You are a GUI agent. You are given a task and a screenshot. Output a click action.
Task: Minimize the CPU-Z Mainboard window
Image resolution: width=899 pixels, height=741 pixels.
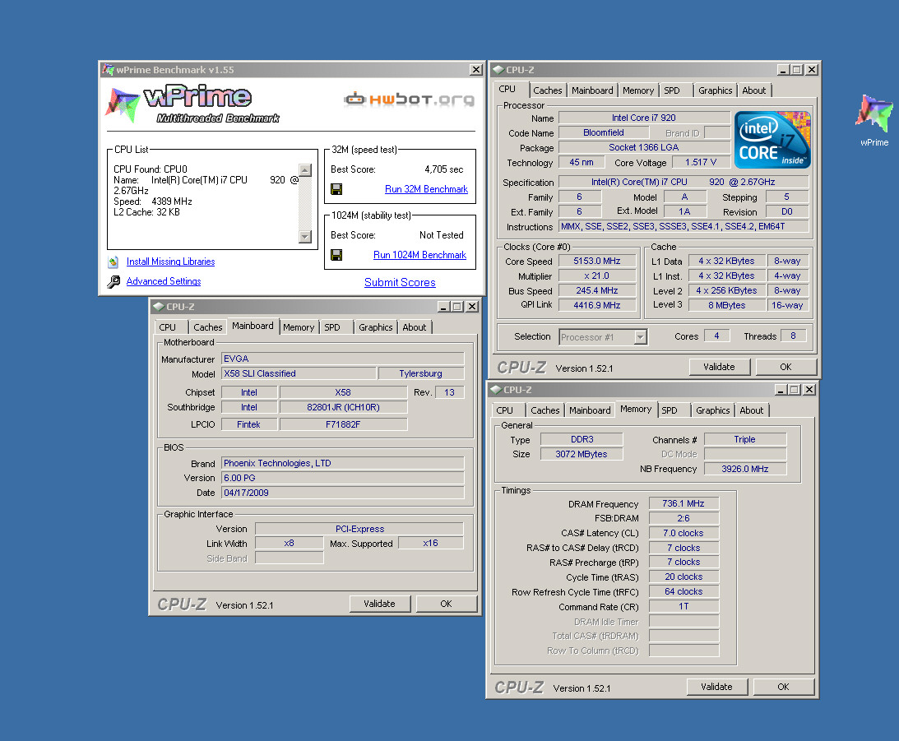[443, 307]
